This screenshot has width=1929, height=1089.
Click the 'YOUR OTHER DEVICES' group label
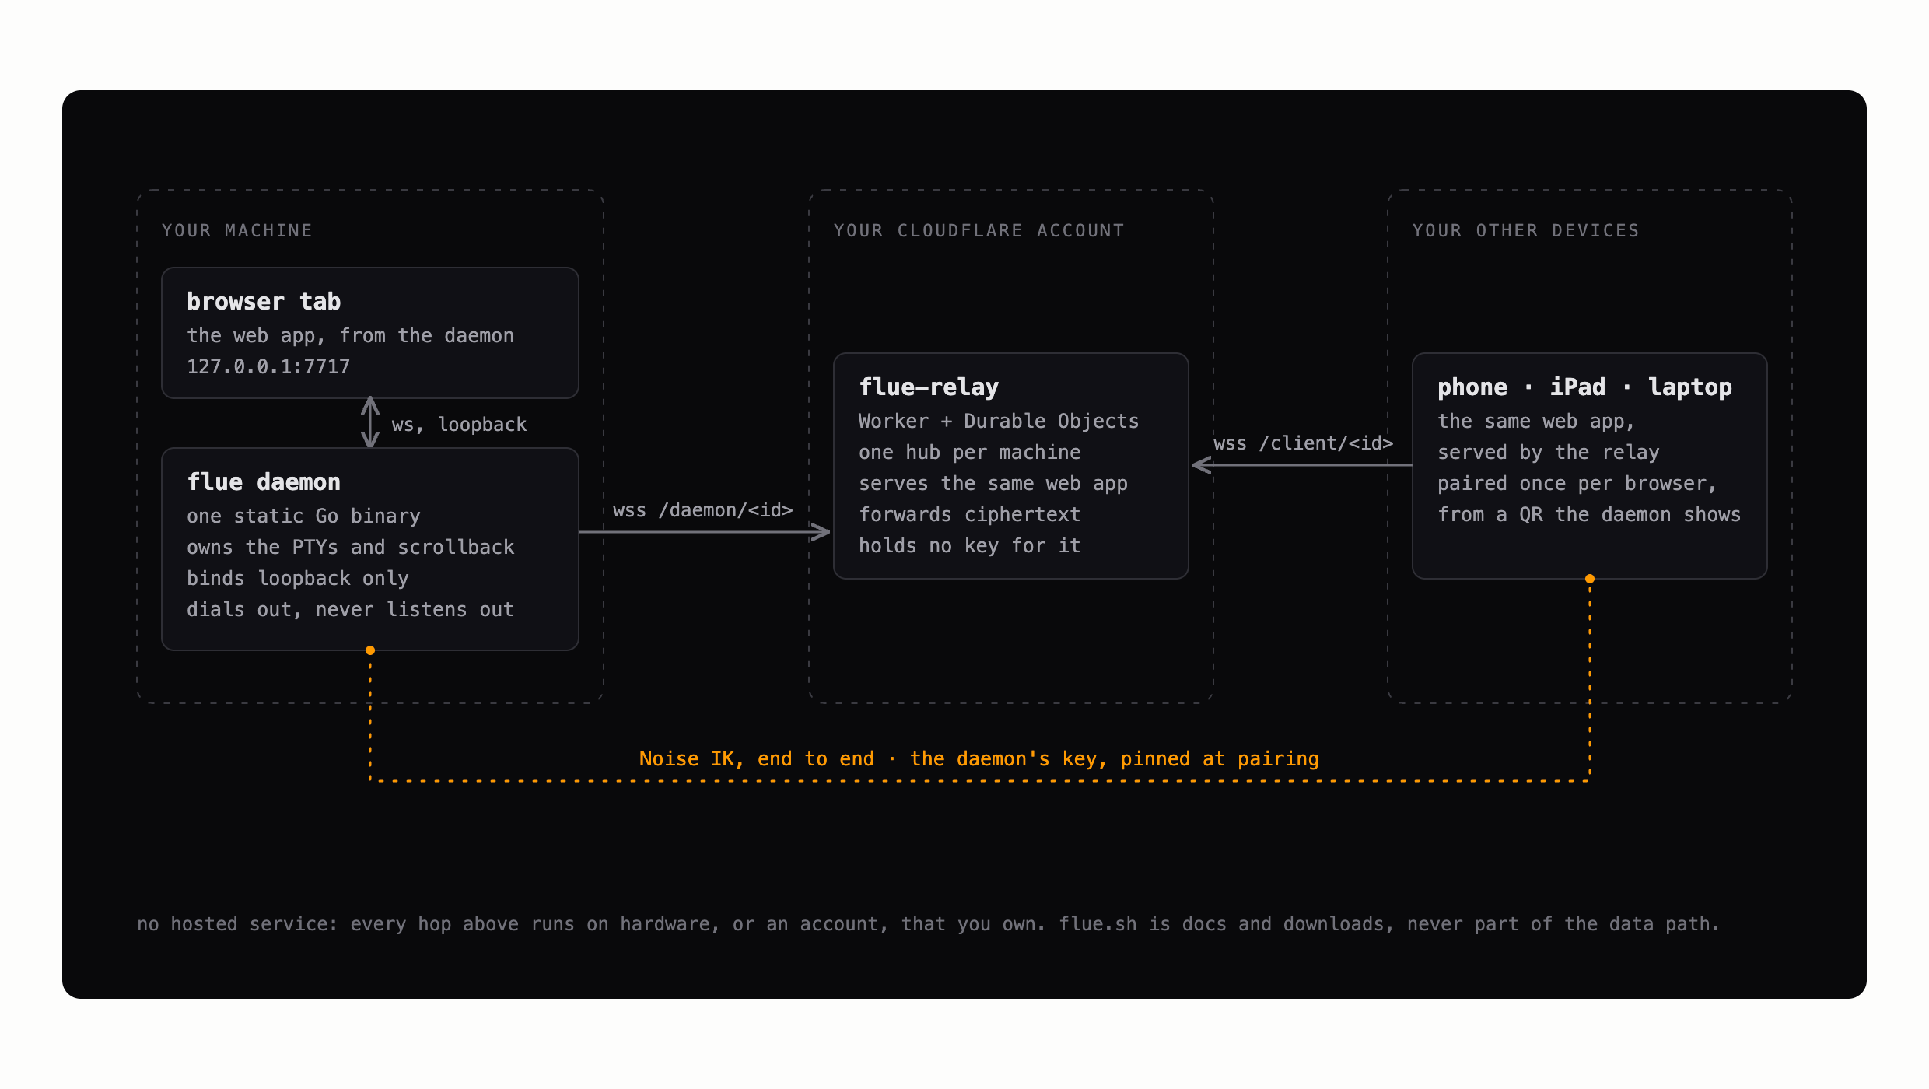(x=1525, y=231)
